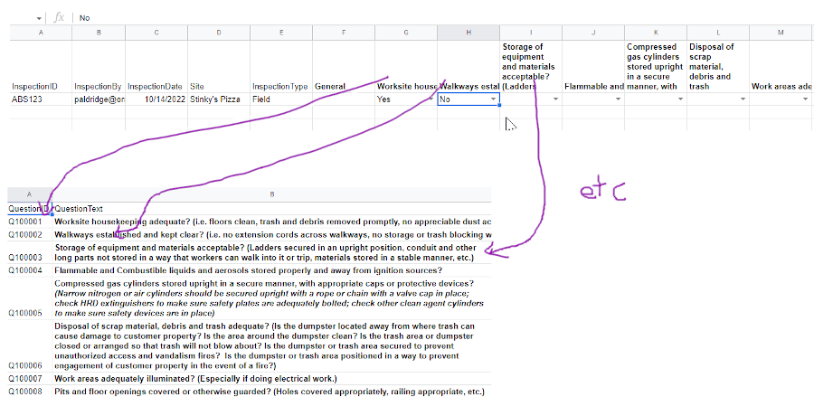This screenshot has height=397, width=814.
Task: Click the 'Work areas ade' header cell
Action: [781, 66]
